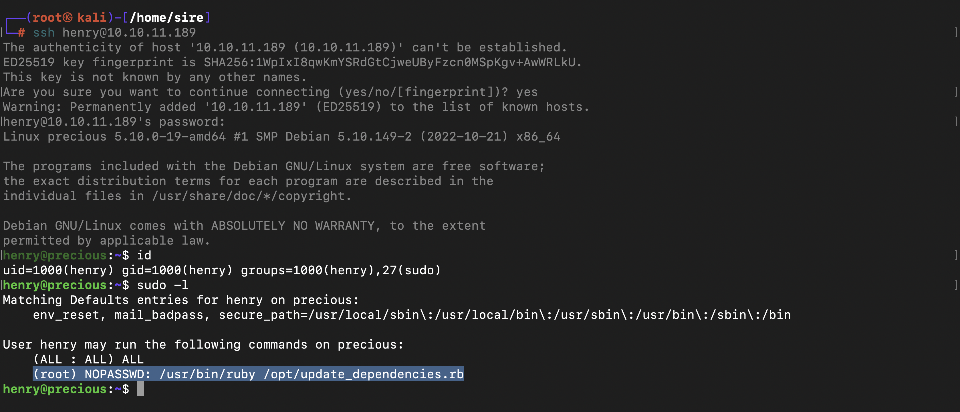Click the 'id' command

click(144, 255)
